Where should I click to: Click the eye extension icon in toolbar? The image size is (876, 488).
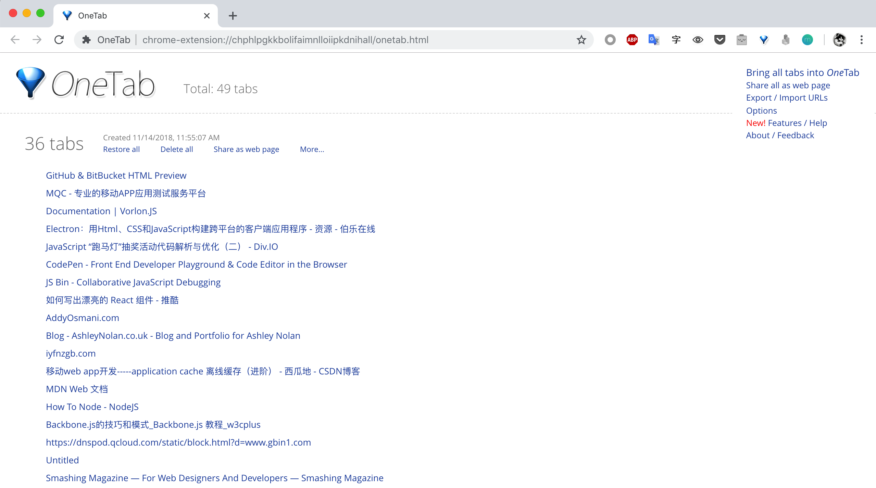point(698,40)
